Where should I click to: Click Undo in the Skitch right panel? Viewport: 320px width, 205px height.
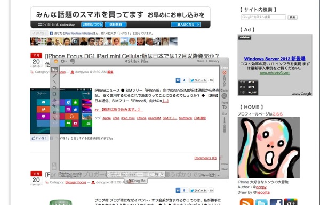[225, 164]
